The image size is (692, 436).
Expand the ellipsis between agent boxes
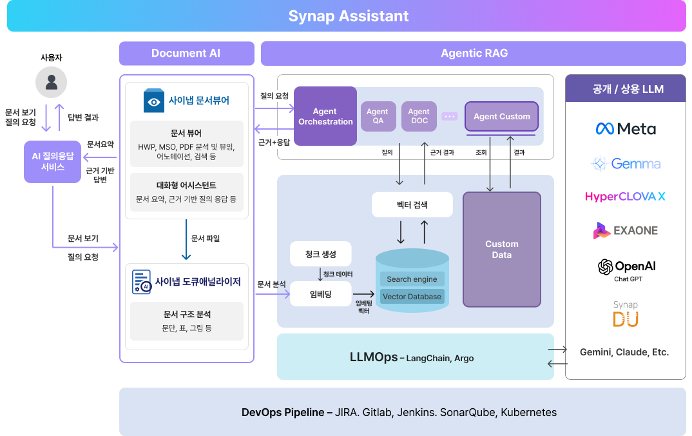click(450, 117)
